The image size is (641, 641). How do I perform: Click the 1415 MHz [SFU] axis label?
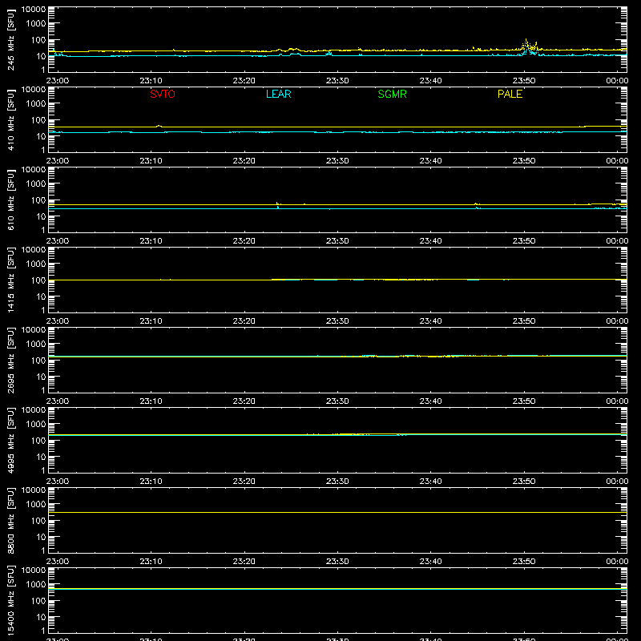[x=10, y=280]
